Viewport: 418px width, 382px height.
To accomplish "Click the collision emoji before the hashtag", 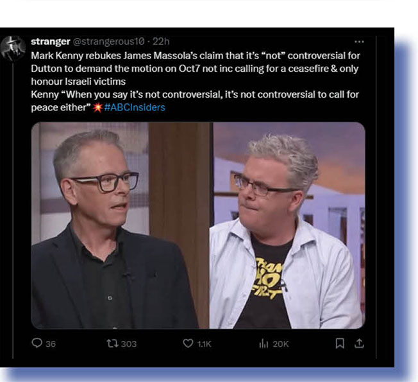I will (97, 107).
